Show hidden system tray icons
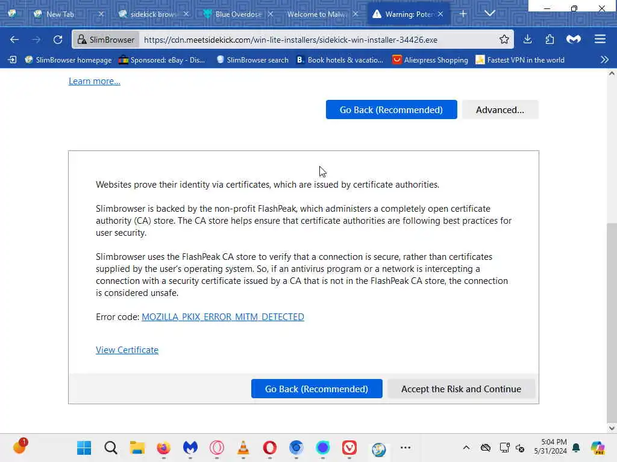 click(466, 448)
